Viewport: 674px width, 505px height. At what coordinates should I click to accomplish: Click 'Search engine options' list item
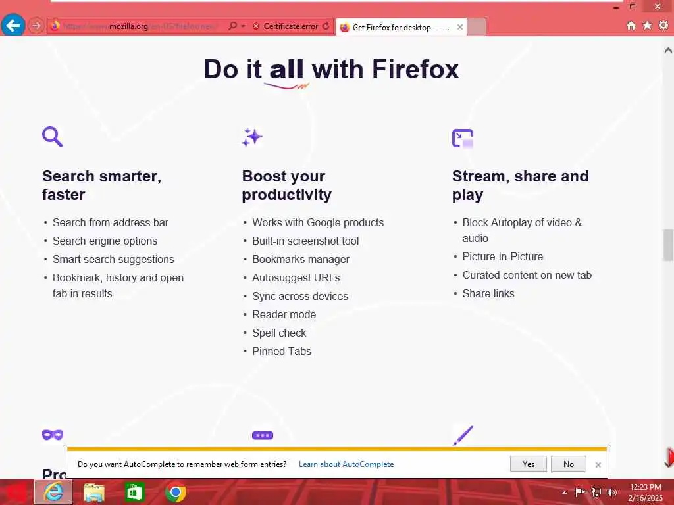[105, 241]
